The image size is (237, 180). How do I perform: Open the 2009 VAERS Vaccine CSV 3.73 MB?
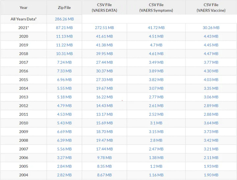point(211,132)
